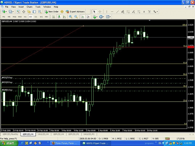Open the Strategy Tester magnifier icon
This screenshot has height=146, width=195.
(x=40, y=12)
